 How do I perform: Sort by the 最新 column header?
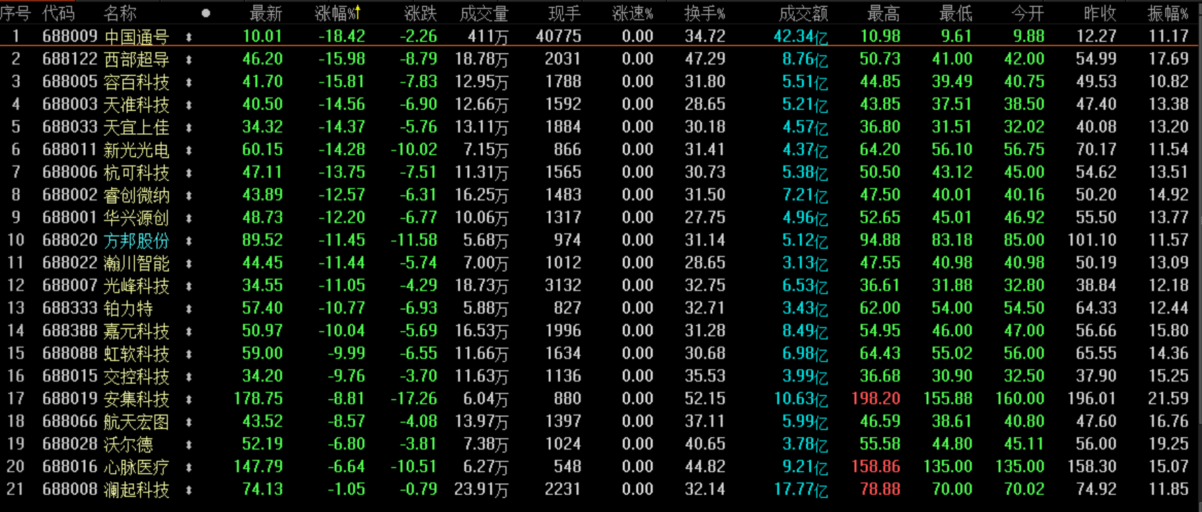[266, 13]
